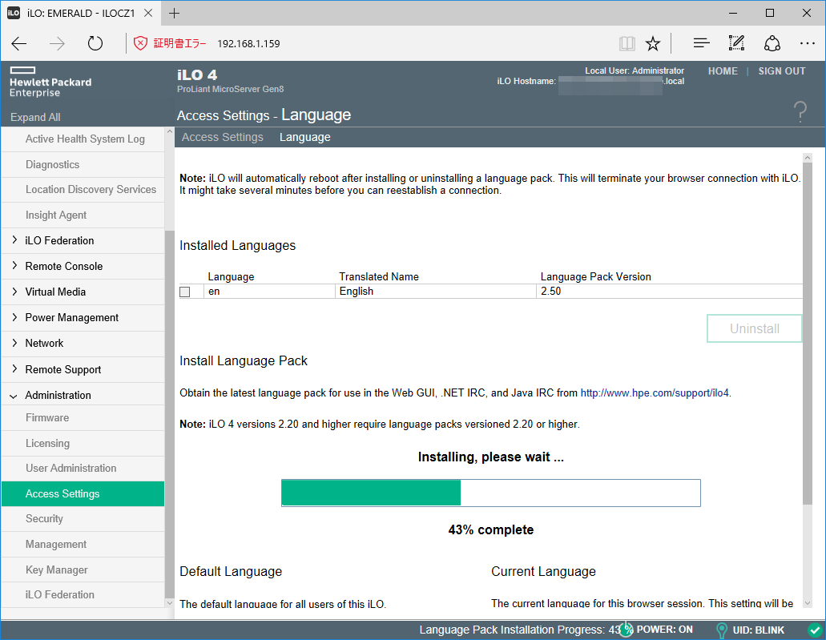Image resolution: width=826 pixels, height=640 pixels.
Task: Select Access Settings in the sidebar
Action: 83,493
